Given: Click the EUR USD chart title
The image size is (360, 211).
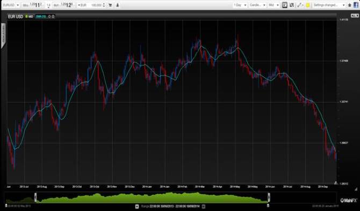Looking at the screenshot, I should 16,17.
